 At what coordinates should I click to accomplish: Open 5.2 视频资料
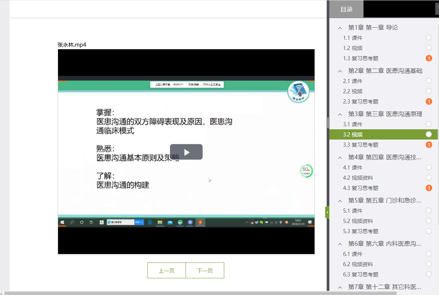tap(358, 221)
